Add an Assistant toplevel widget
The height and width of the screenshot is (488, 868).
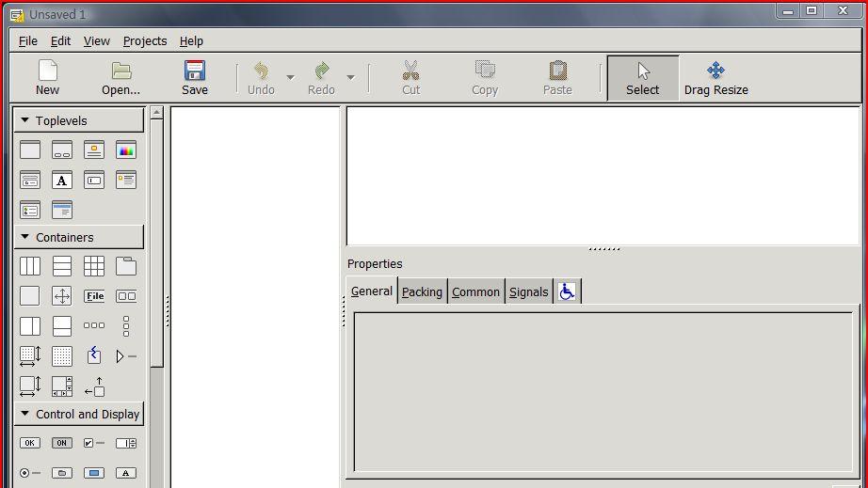click(x=62, y=210)
